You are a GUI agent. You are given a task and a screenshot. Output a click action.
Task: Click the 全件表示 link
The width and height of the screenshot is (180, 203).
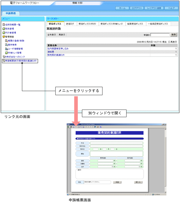click(x=52, y=35)
